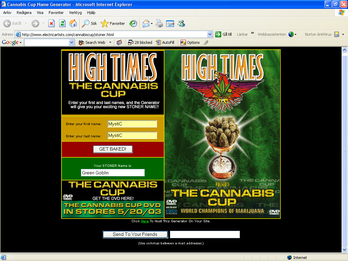Open Favoriter star button

pyautogui.click(x=112, y=23)
